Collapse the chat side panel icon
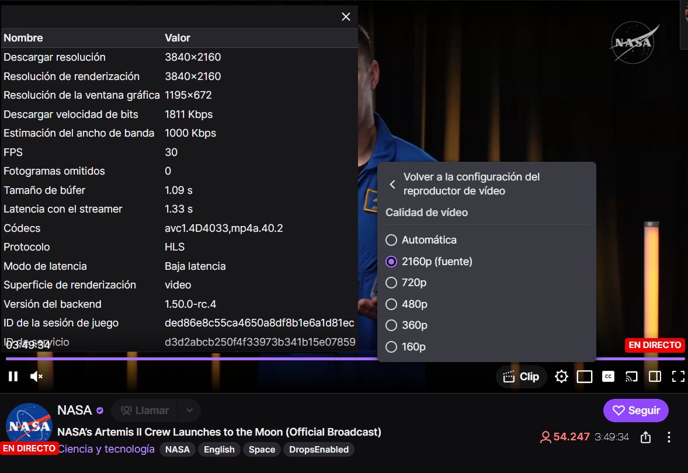Image resolution: width=688 pixels, height=473 pixels. coord(655,377)
